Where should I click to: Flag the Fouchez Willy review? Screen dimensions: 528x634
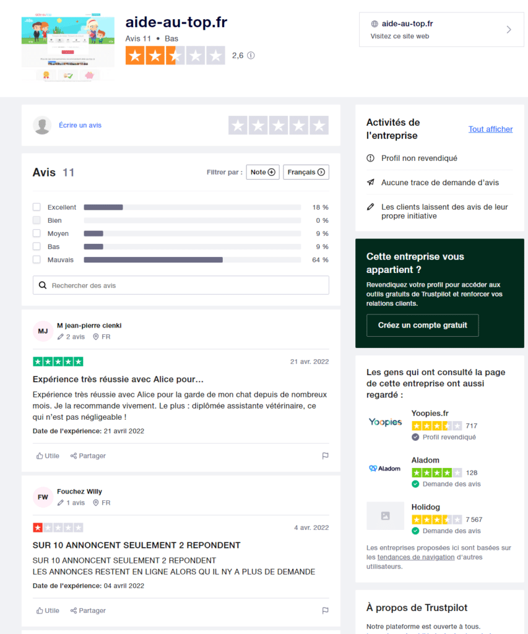[x=325, y=610]
